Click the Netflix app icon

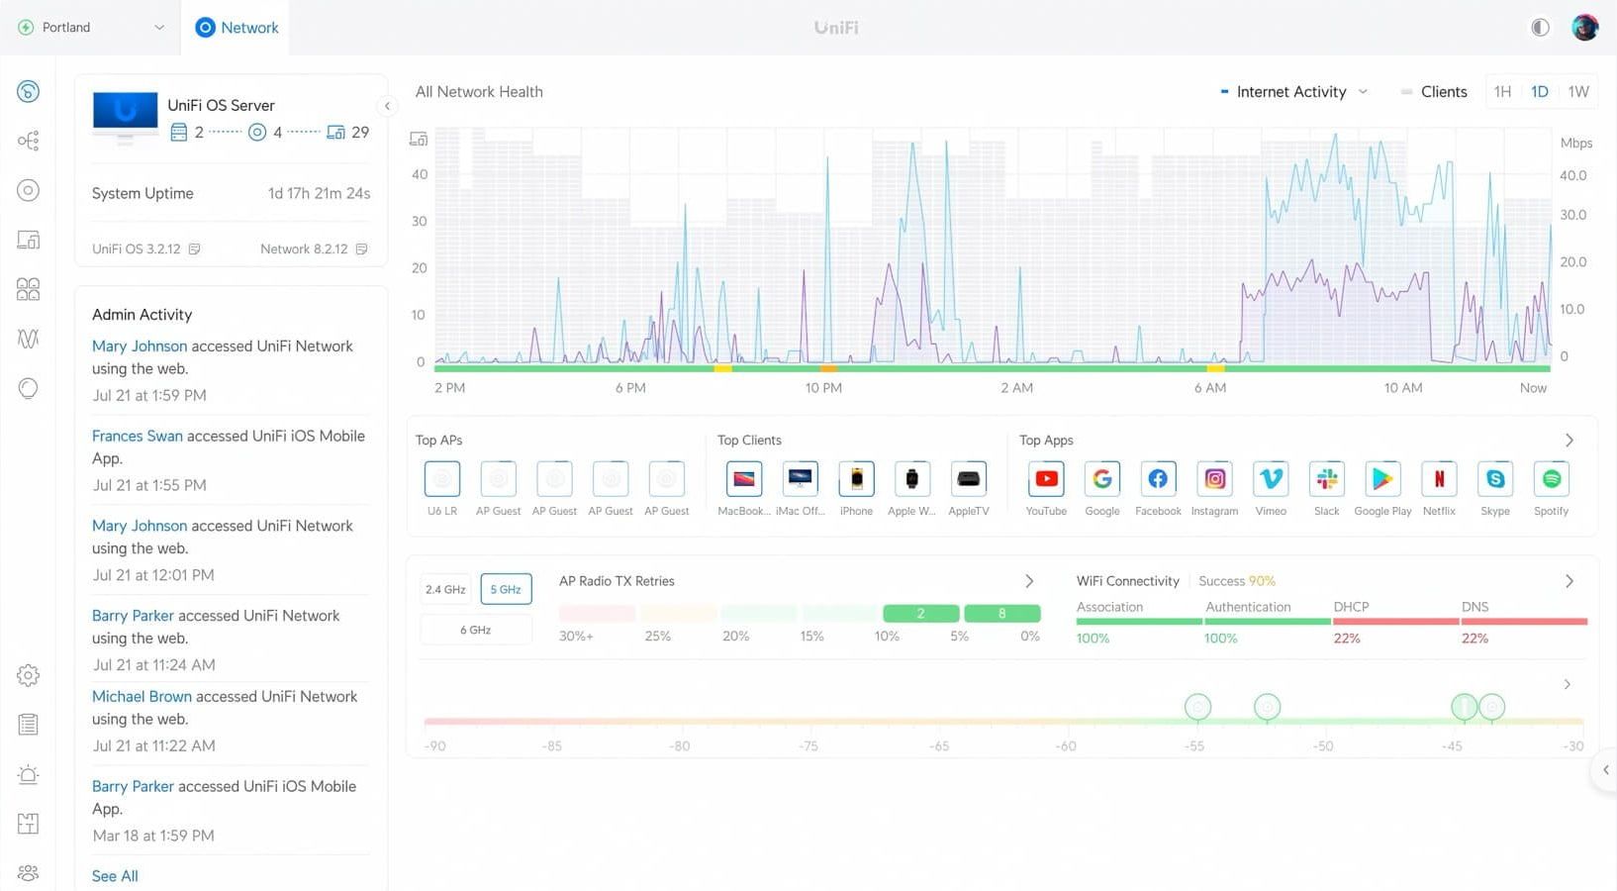tap(1439, 479)
